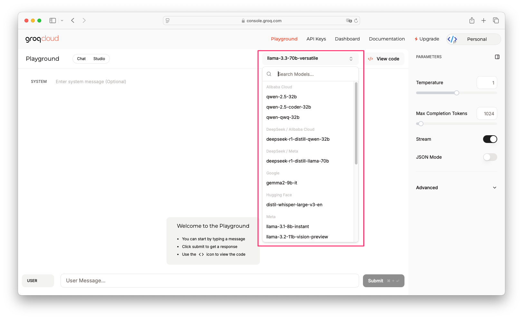Open the Dashboard nav tab
523x319 pixels.
pos(347,39)
